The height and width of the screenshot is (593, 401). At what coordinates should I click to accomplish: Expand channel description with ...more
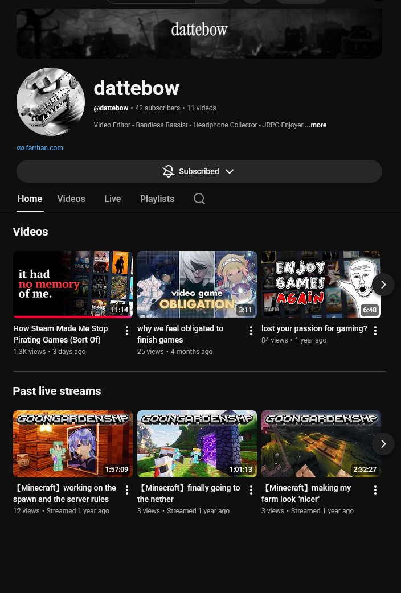(x=316, y=125)
